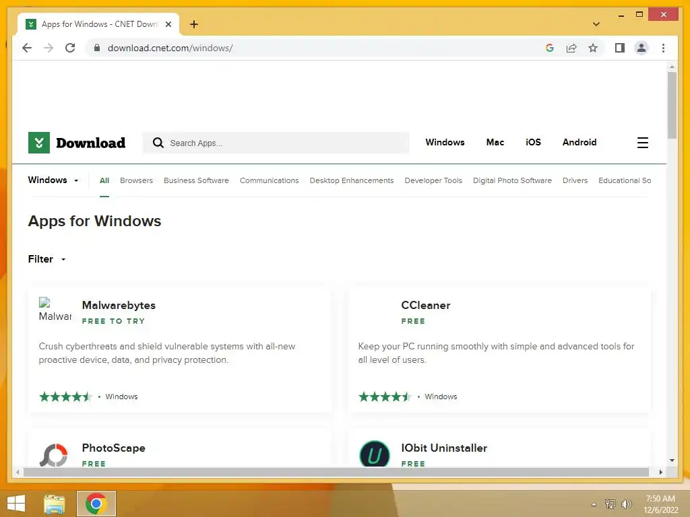Viewport: 690px width, 517px height.
Task: Expand the Filter dropdown
Action: click(x=47, y=259)
